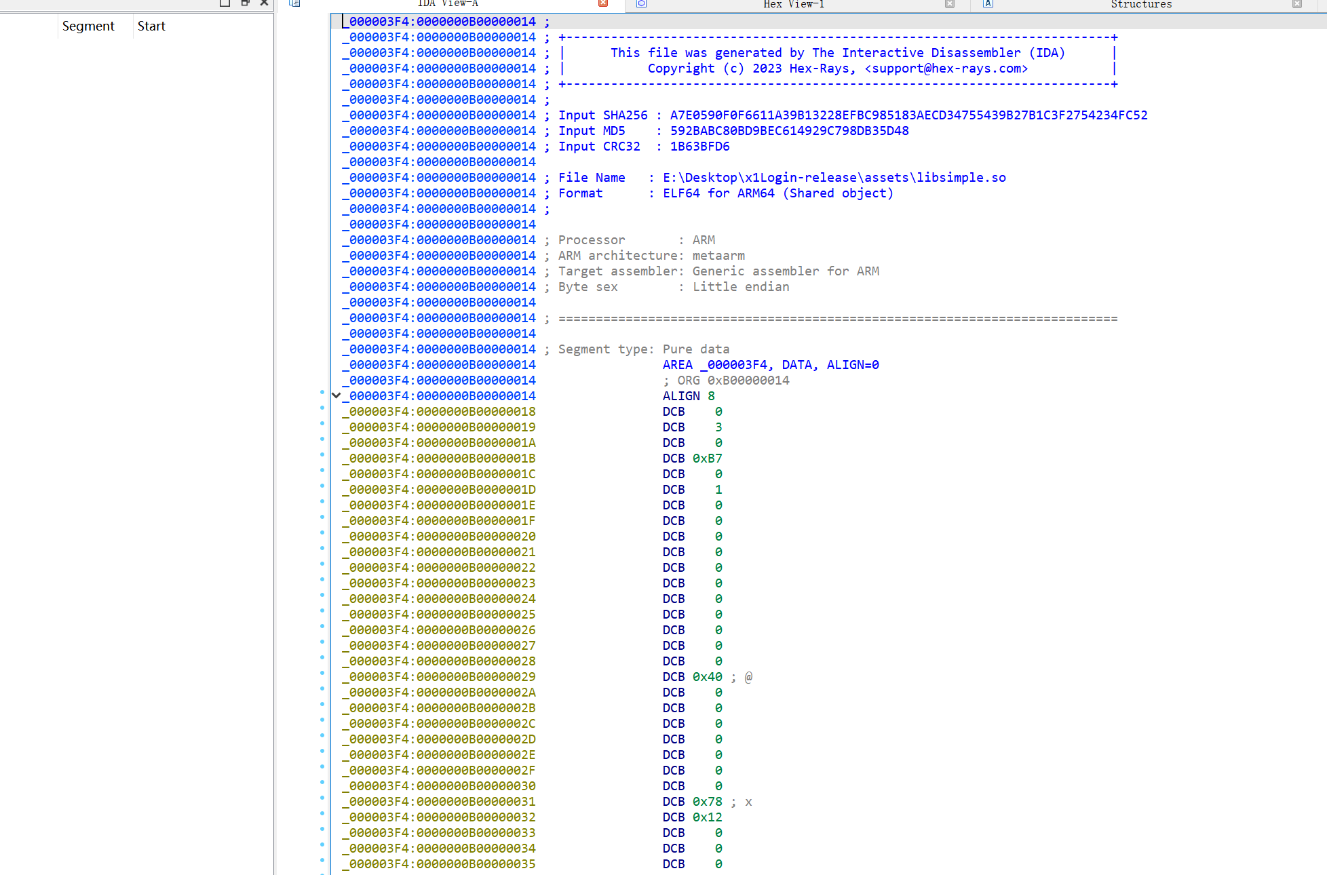
Task: Close the Structures tab
Action: coord(1296,3)
